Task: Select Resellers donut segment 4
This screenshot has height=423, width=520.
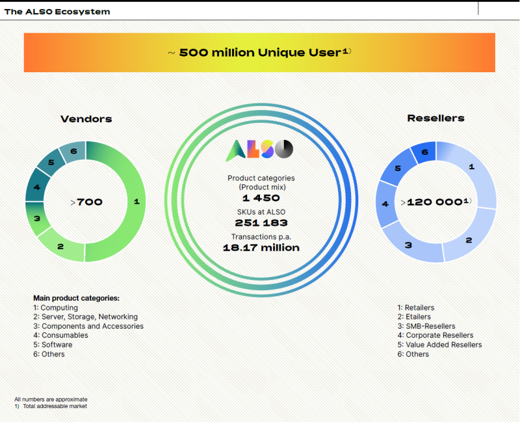Action: tap(385, 204)
